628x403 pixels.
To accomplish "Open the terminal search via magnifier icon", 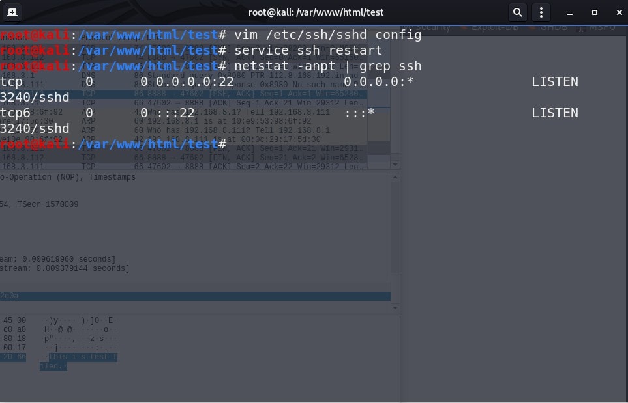I will [x=517, y=12].
